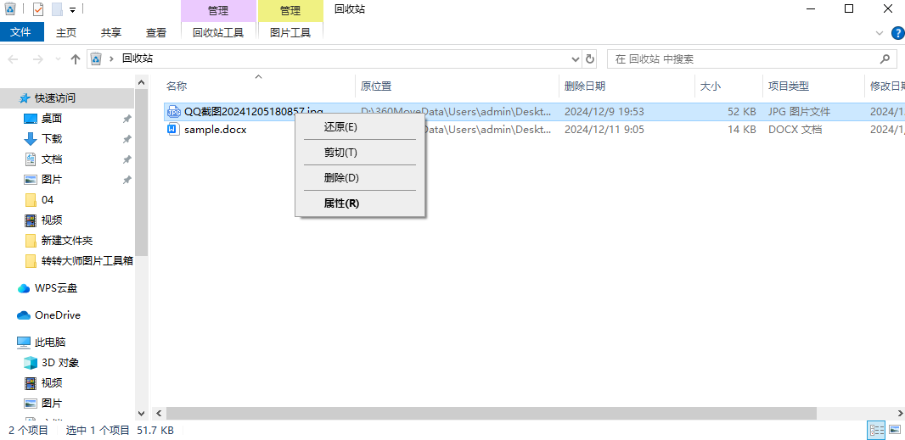Open 桌面 in quick access
The height and width of the screenshot is (440, 905).
coord(52,118)
